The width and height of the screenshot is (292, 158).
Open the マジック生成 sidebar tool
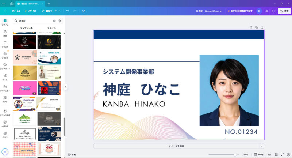tap(5, 112)
